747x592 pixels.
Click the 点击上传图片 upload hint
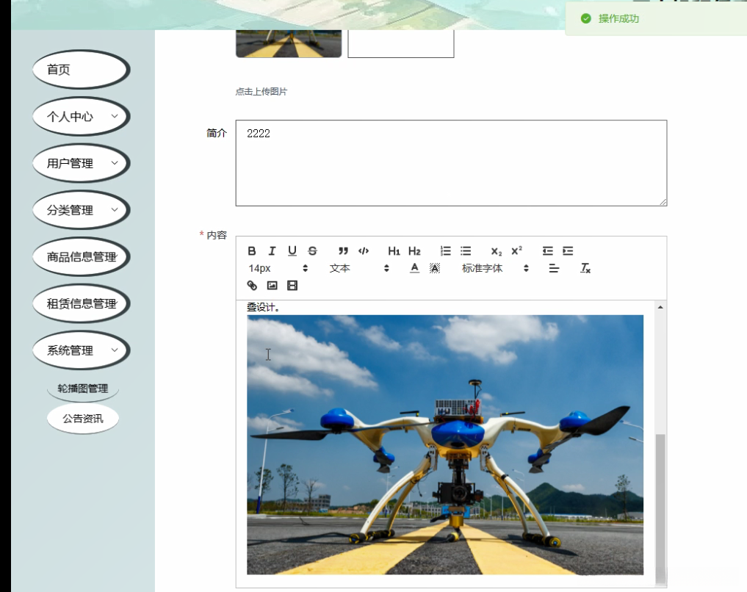[261, 91]
